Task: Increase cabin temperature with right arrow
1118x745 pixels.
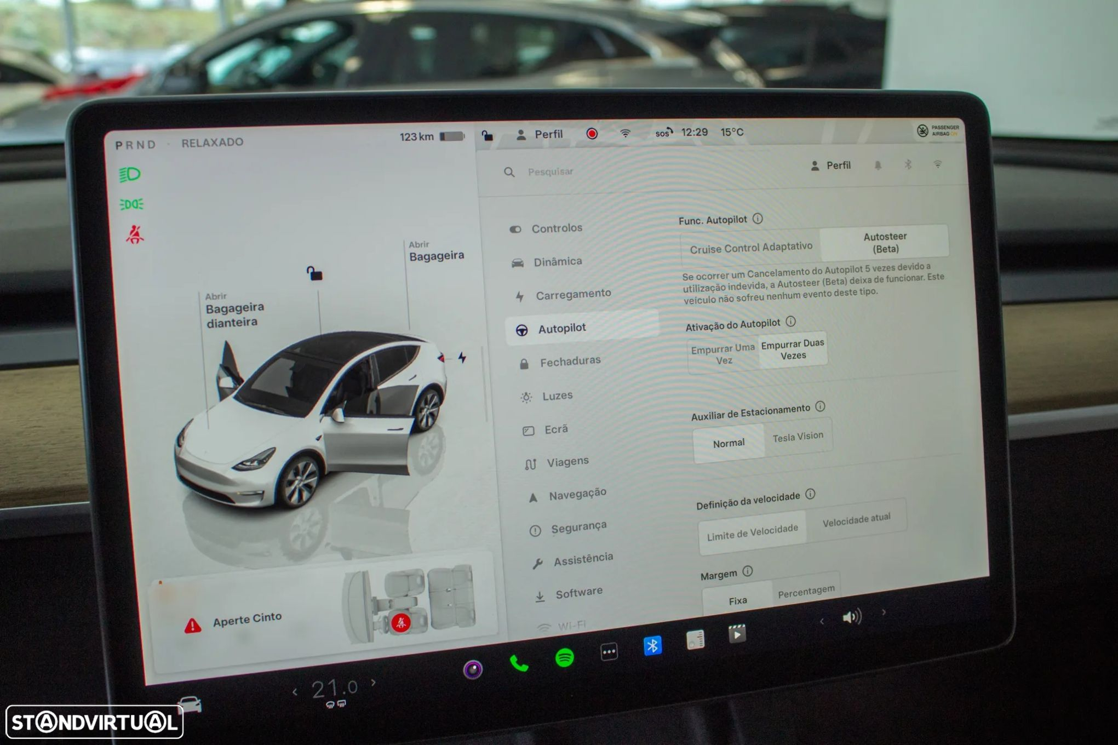Action: tap(374, 683)
